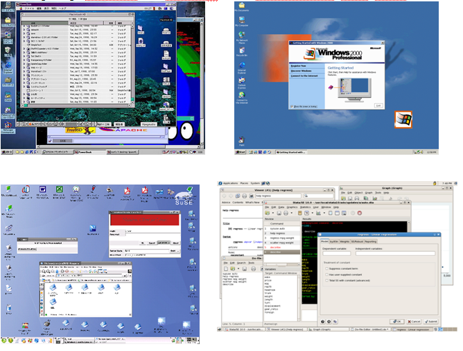
Task: Click the Register Now link
Action: click(299, 66)
